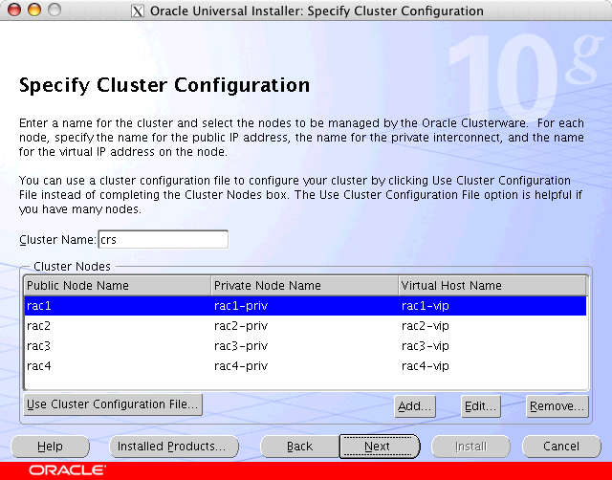Click the Virtual Host Name column header
Image resolution: width=612 pixels, height=480 pixels.
[x=492, y=286]
